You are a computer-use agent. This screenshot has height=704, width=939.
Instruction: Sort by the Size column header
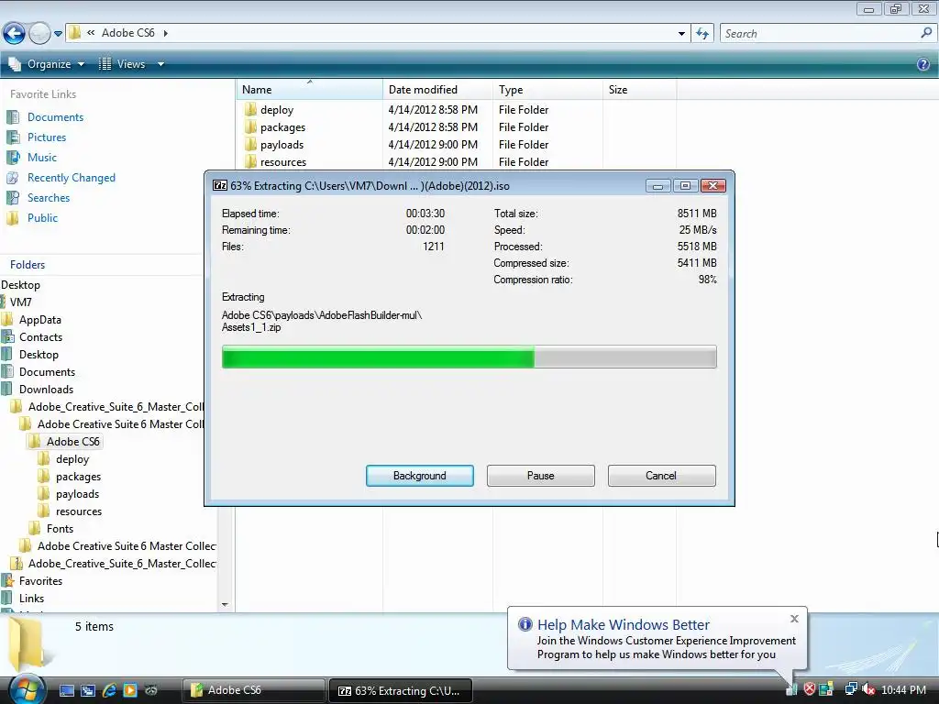click(639, 89)
